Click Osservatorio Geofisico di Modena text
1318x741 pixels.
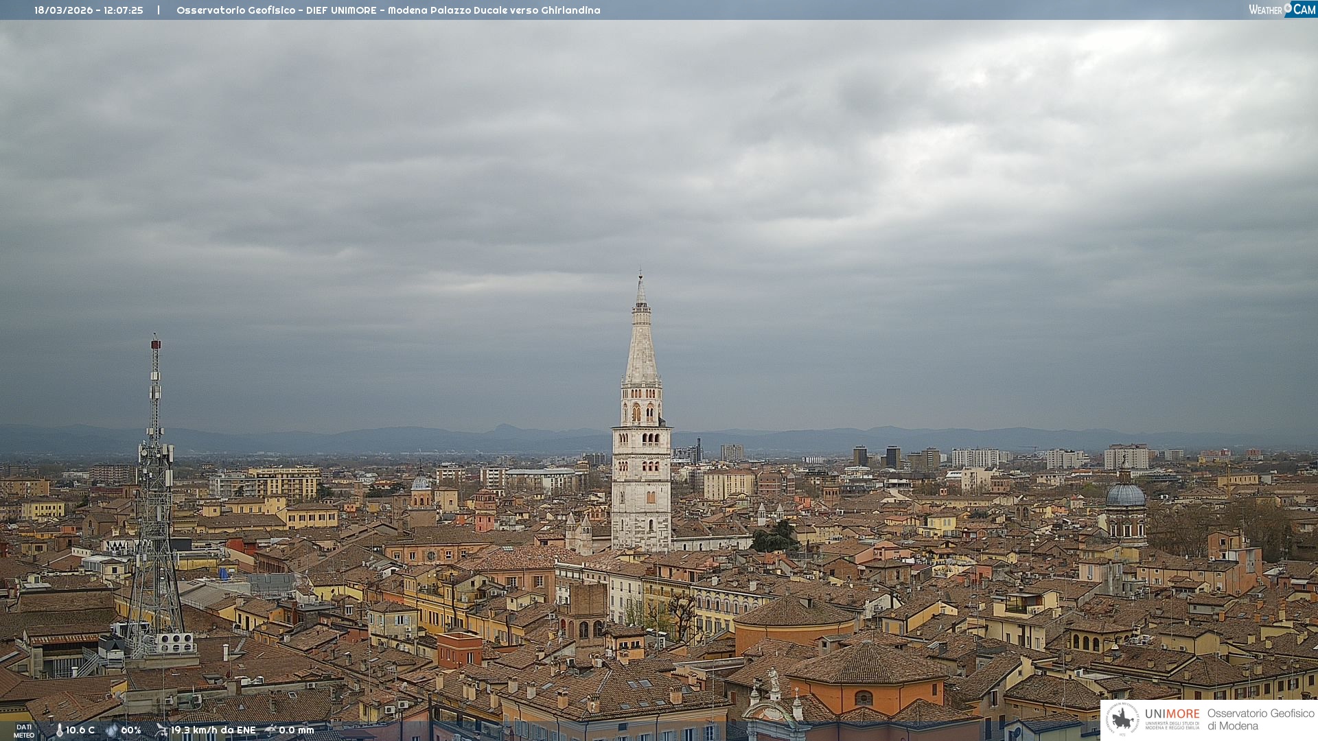1260,719
